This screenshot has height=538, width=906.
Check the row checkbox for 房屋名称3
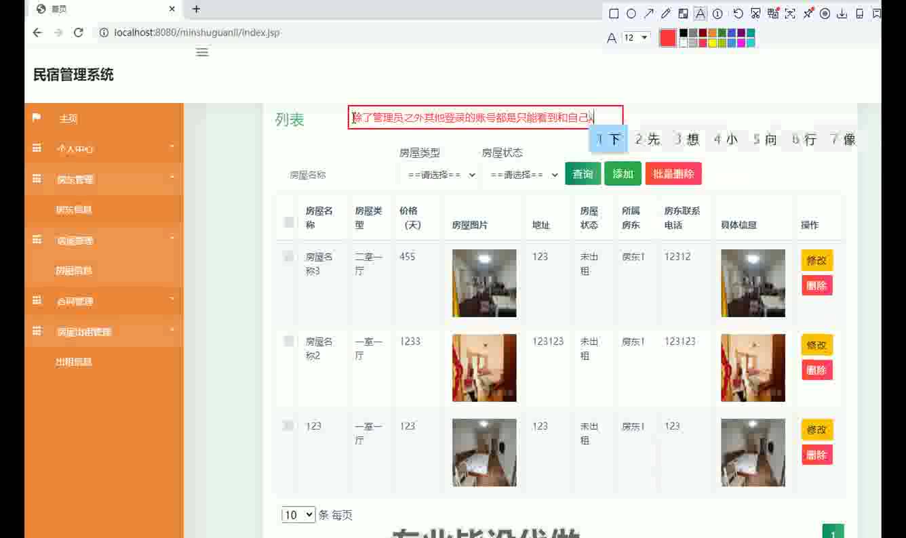point(289,256)
